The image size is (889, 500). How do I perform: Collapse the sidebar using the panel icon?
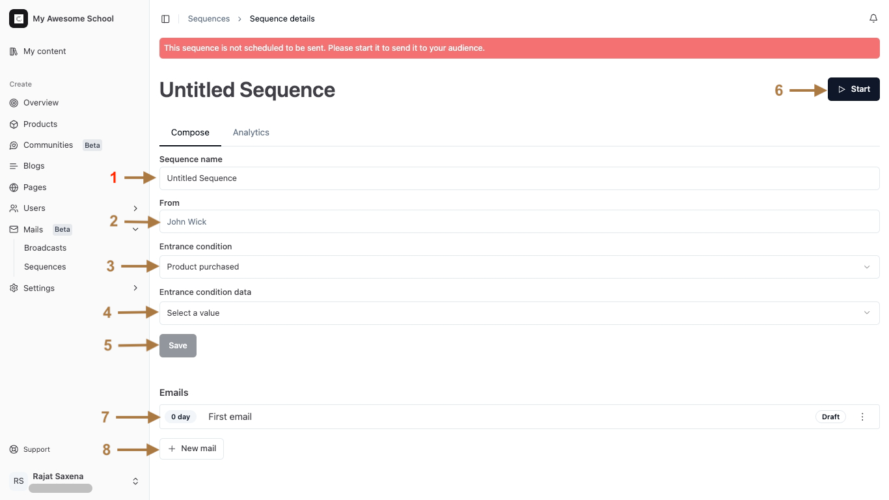(165, 18)
